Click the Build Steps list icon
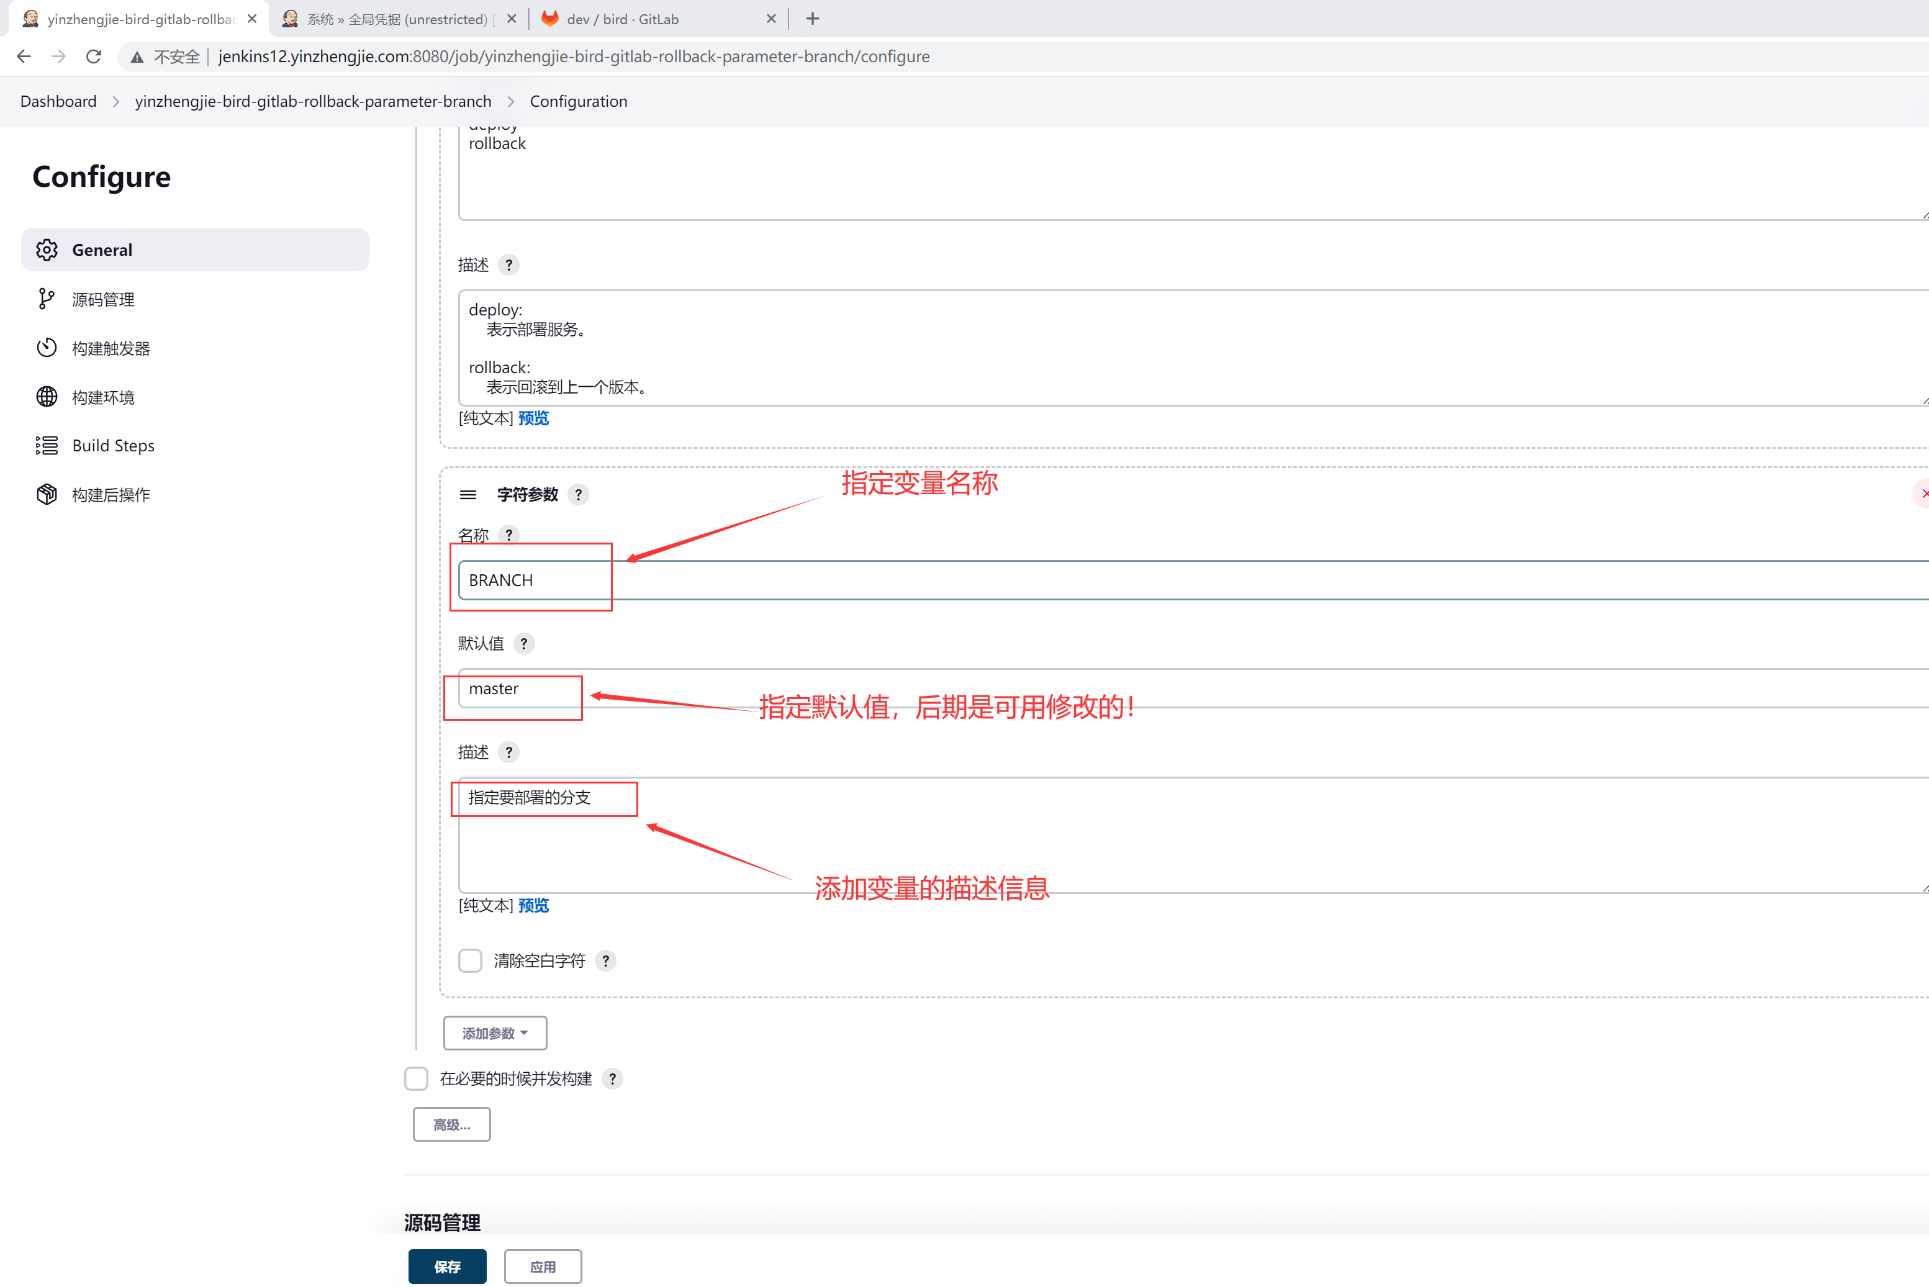This screenshot has width=1929, height=1287. point(47,446)
